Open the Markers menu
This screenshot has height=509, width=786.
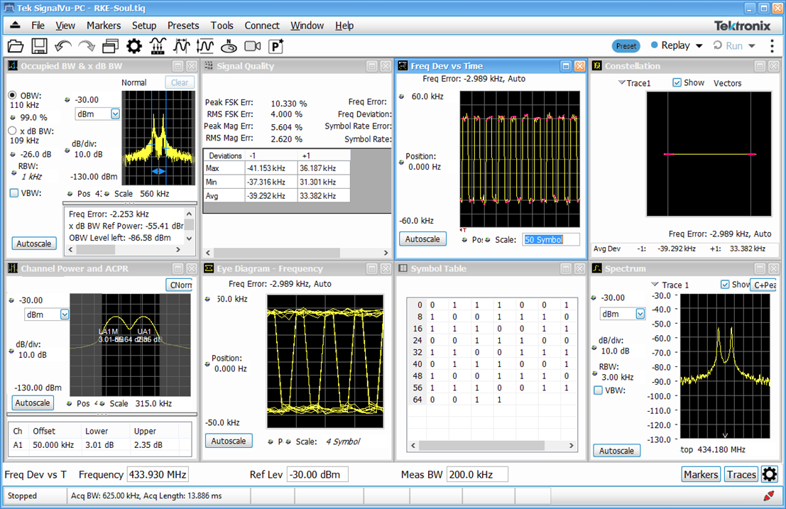[104, 26]
